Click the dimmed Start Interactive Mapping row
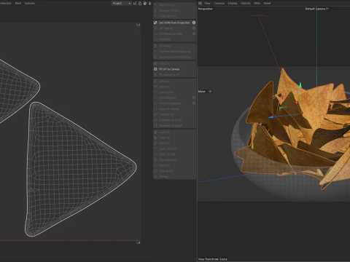The width and height of the screenshot is (350, 262). coord(174,52)
